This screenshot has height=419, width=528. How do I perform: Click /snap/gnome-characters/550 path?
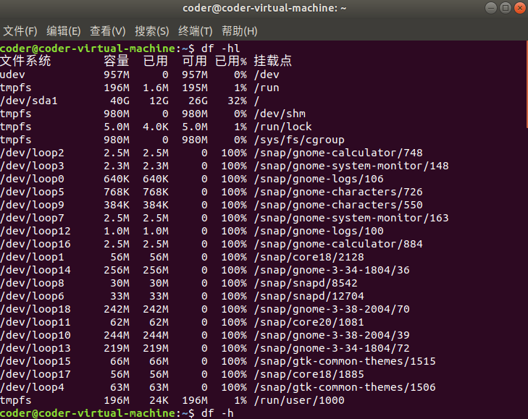pyautogui.click(x=338, y=205)
